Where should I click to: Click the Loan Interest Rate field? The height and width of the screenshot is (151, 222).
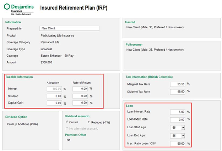(178, 112)
